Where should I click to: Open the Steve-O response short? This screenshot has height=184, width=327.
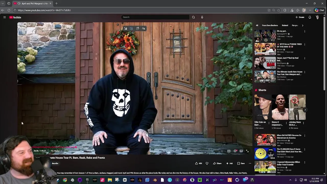point(280,107)
